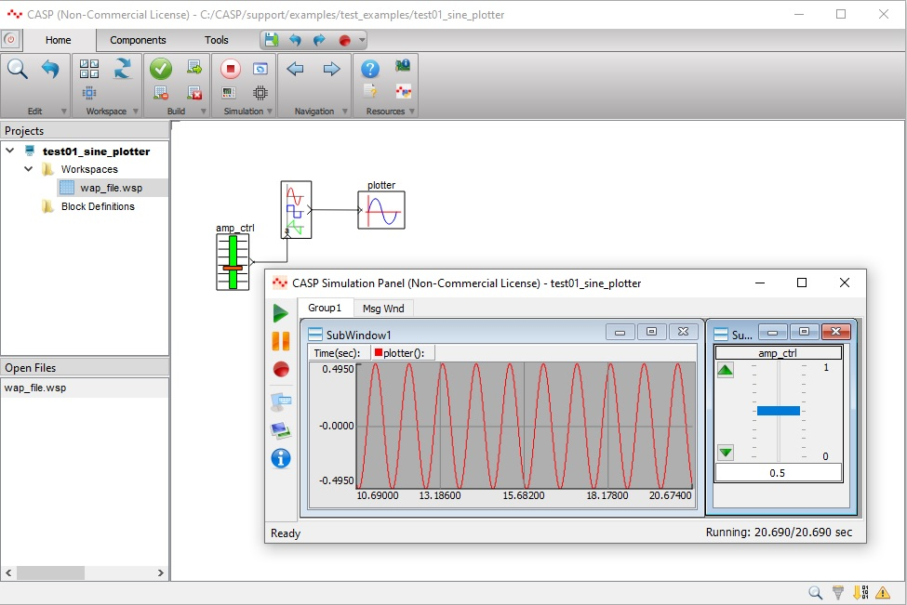Screen dimensions: 907x605
Task: Click the refresh workspace arrows icon
Action: (x=123, y=69)
